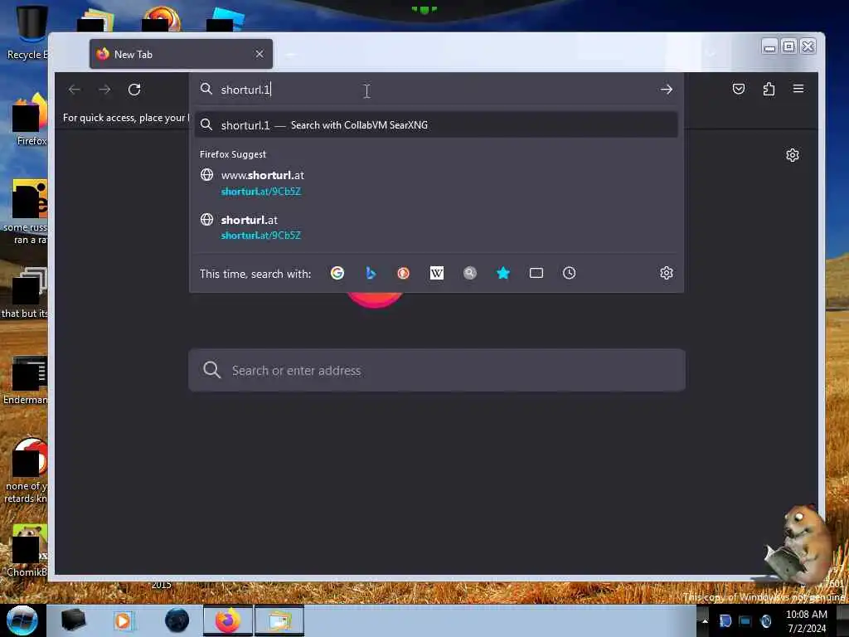This screenshot has height=637, width=849.
Task: Open the black box taskbar icon
Action: click(73, 620)
